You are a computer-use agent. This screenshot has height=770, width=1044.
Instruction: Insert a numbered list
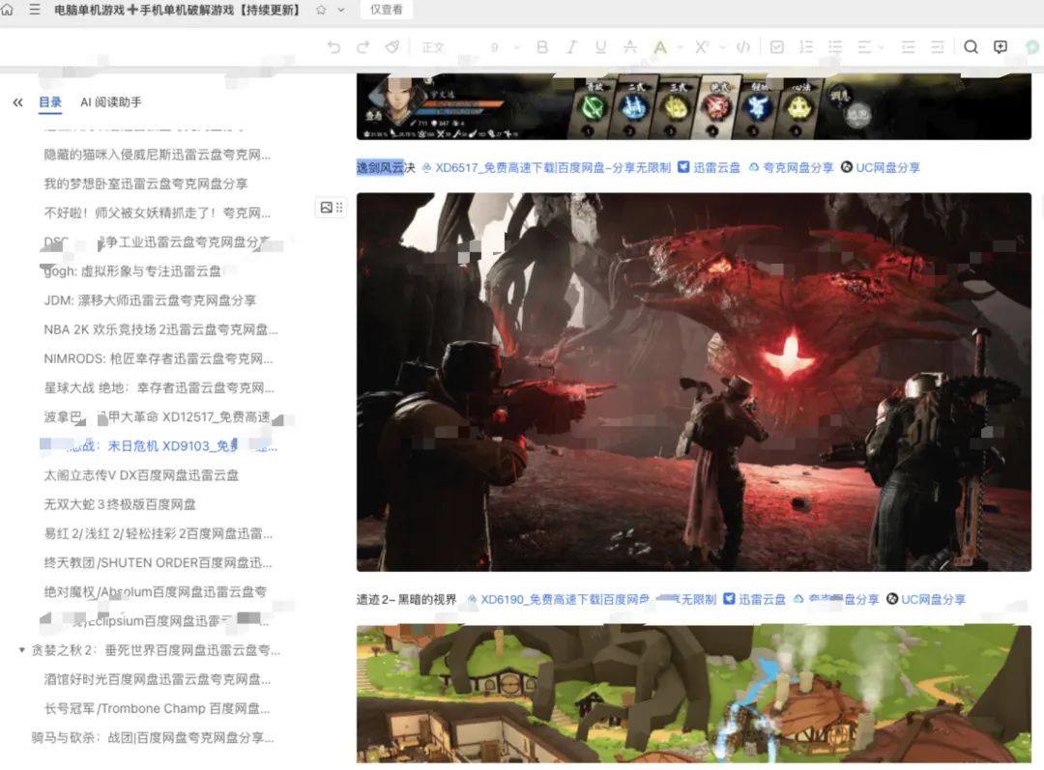[x=805, y=46]
